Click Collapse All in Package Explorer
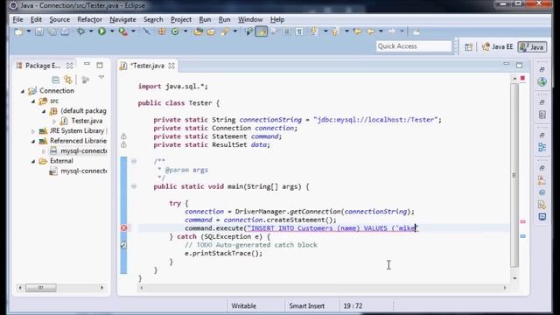This screenshot has width=560, height=315. (x=55, y=80)
